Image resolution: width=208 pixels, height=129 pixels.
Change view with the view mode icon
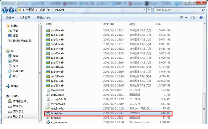point(181,17)
